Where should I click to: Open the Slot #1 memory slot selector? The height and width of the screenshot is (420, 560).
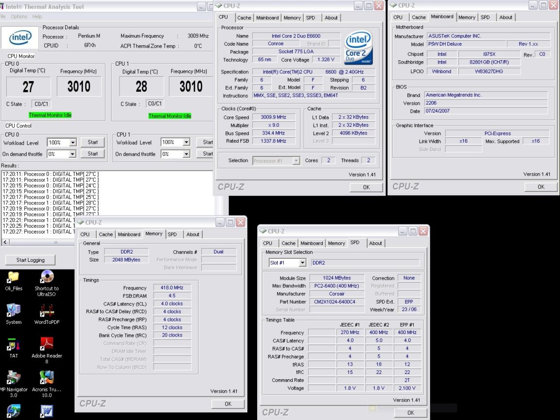(287, 263)
